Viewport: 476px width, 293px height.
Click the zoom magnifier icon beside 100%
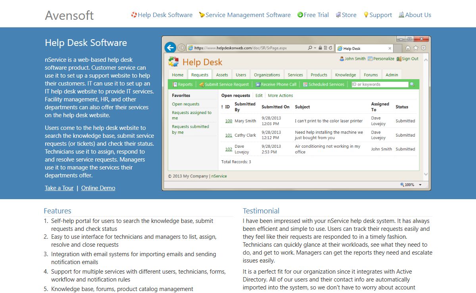pos(402,185)
